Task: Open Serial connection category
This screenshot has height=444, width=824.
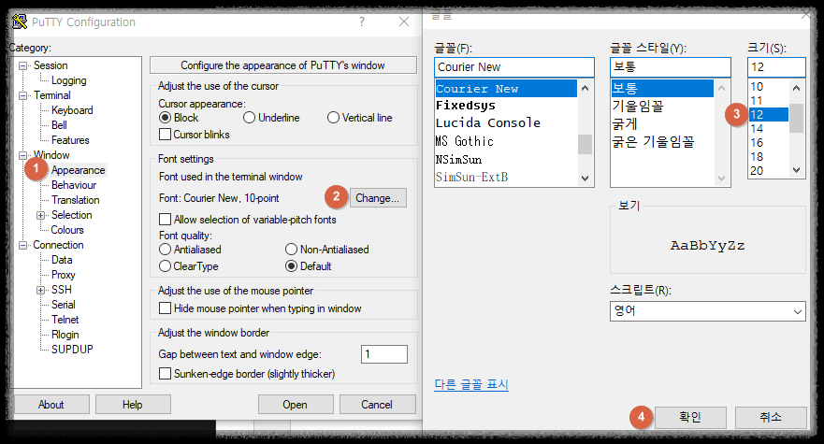Action: 63,305
